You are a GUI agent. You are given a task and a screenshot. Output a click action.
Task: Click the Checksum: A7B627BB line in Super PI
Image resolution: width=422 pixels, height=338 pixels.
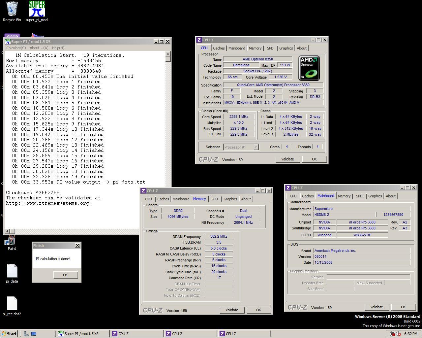point(33,192)
